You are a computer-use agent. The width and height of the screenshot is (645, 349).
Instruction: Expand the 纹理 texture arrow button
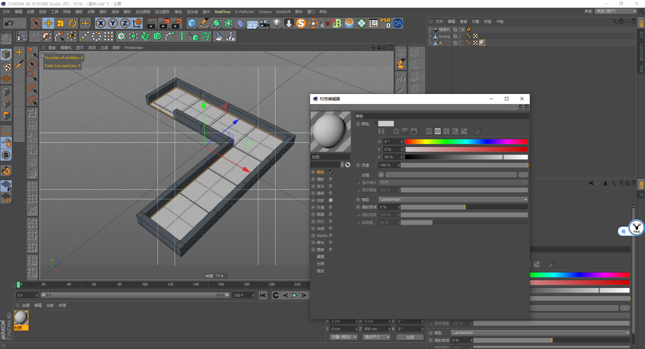[x=381, y=175]
